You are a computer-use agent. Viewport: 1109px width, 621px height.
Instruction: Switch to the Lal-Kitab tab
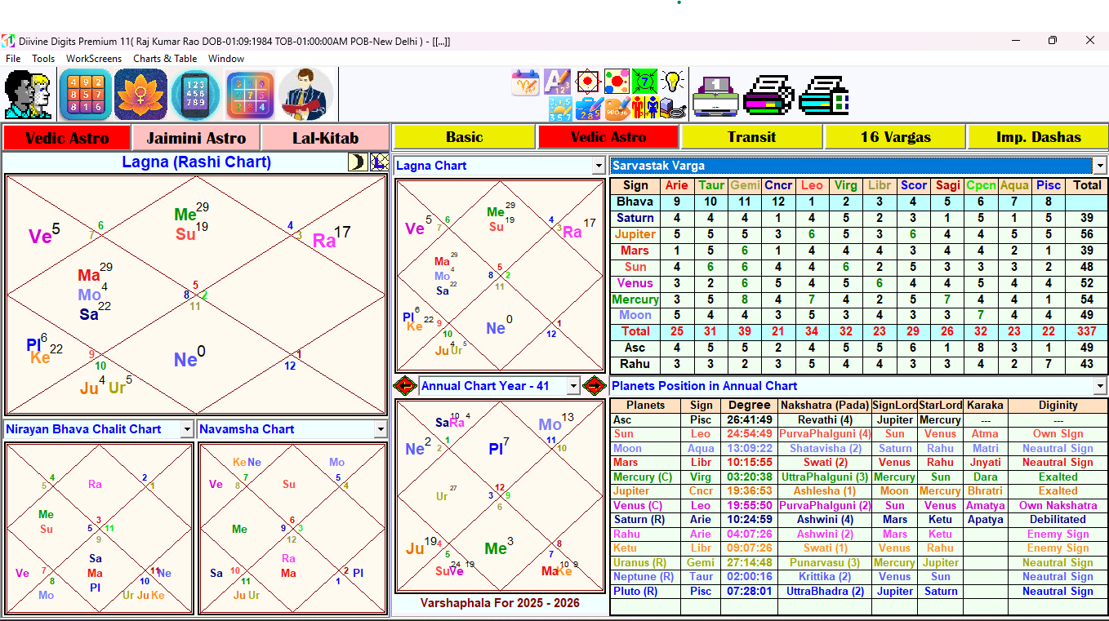point(325,137)
